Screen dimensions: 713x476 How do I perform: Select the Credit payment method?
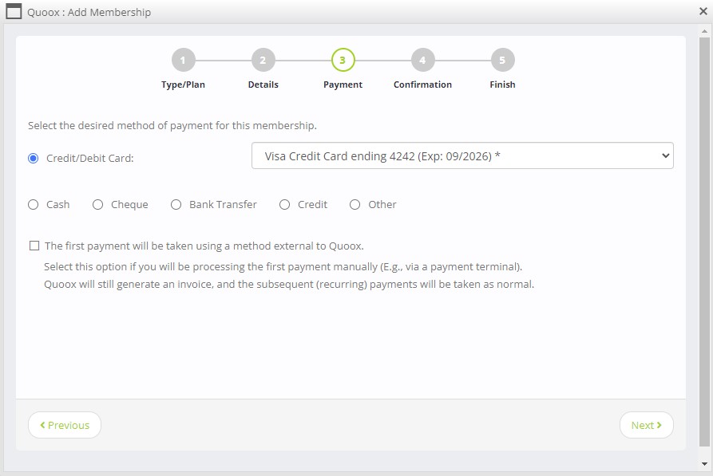284,204
